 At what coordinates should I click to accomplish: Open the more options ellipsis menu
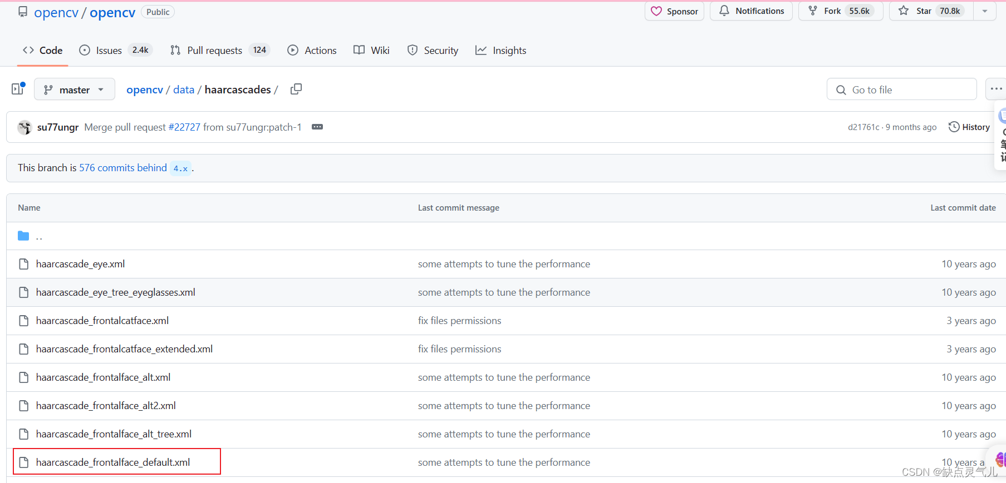pyautogui.click(x=996, y=89)
